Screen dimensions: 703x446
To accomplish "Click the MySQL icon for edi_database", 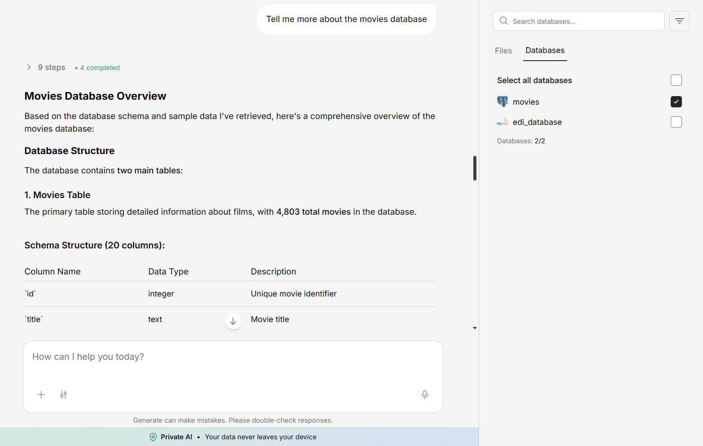I will click(x=502, y=122).
